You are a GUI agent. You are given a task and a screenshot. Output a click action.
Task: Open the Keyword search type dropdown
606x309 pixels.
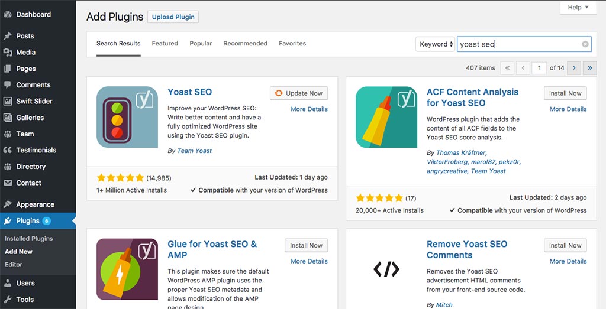click(435, 44)
